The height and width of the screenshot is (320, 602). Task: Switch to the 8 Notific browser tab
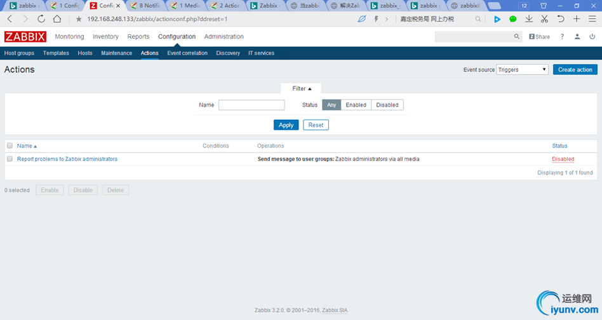tap(145, 6)
